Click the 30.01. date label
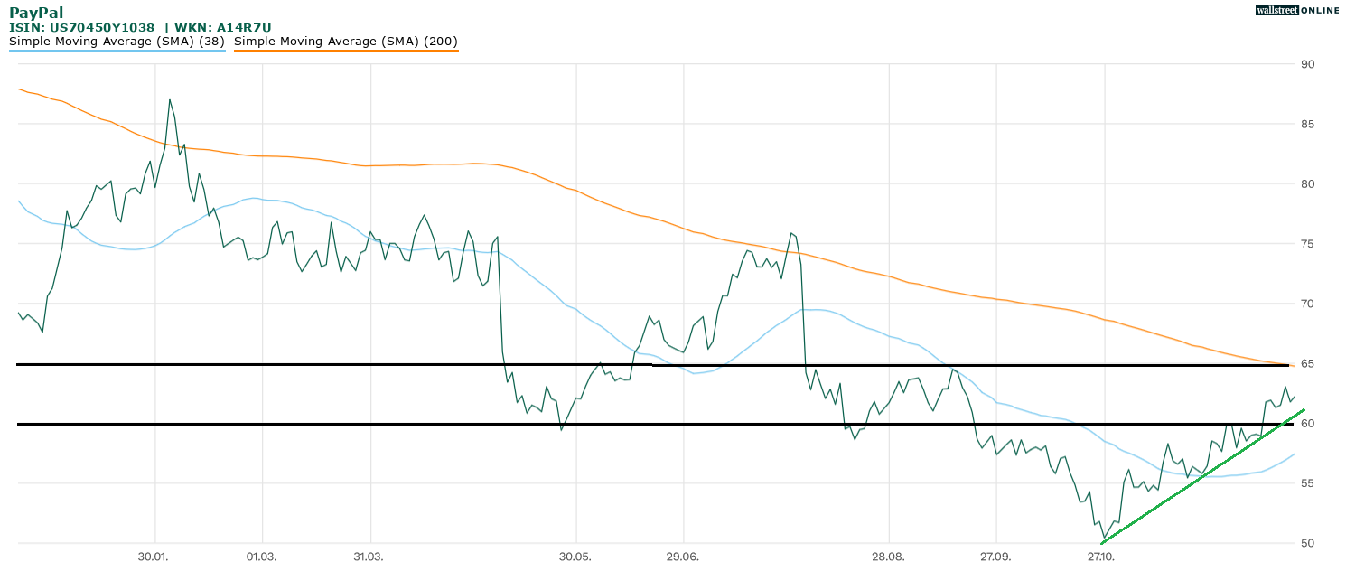 coord(154,557)
